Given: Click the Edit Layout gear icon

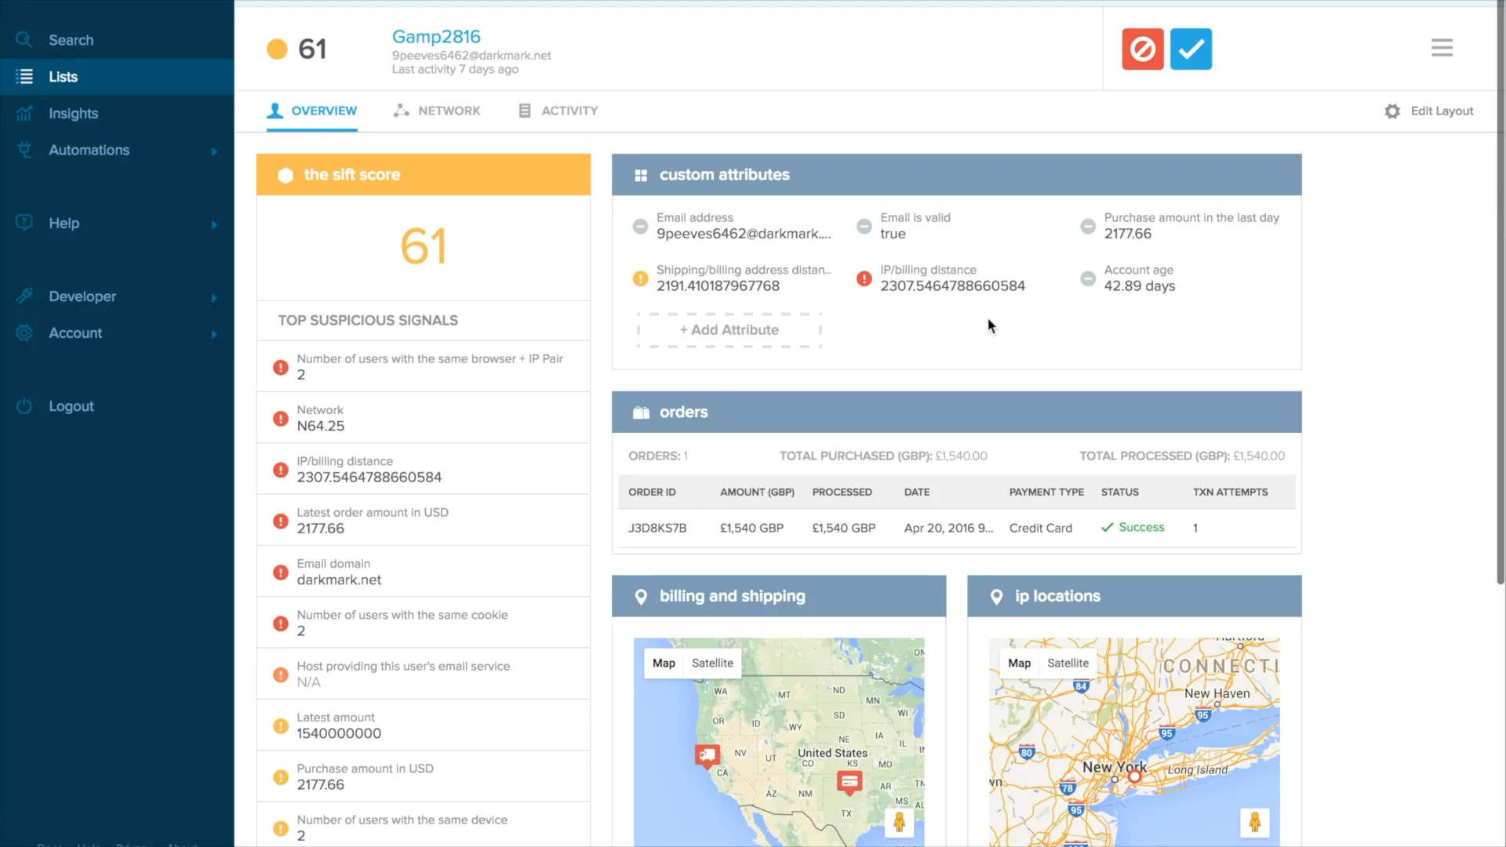Looking at the screenshot, I should tap(1392, 111).
